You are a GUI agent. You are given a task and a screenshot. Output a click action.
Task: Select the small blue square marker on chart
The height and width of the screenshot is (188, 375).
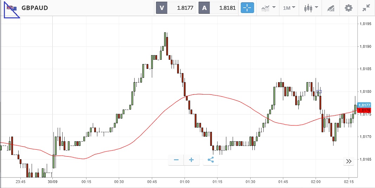click(x=319, y=92)
